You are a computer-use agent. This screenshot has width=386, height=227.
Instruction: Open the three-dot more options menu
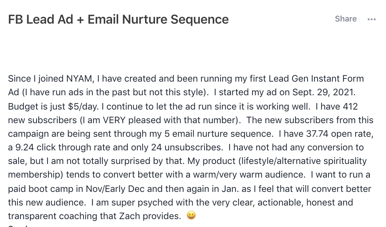click(371, 19)
